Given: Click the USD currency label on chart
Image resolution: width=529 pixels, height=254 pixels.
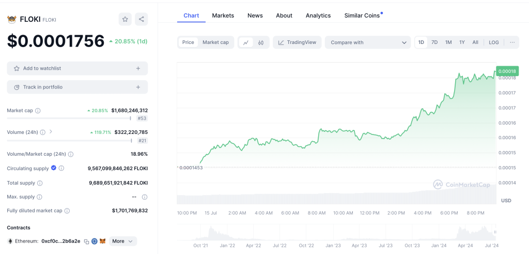Looking at the screenshot, I should 506,200.
